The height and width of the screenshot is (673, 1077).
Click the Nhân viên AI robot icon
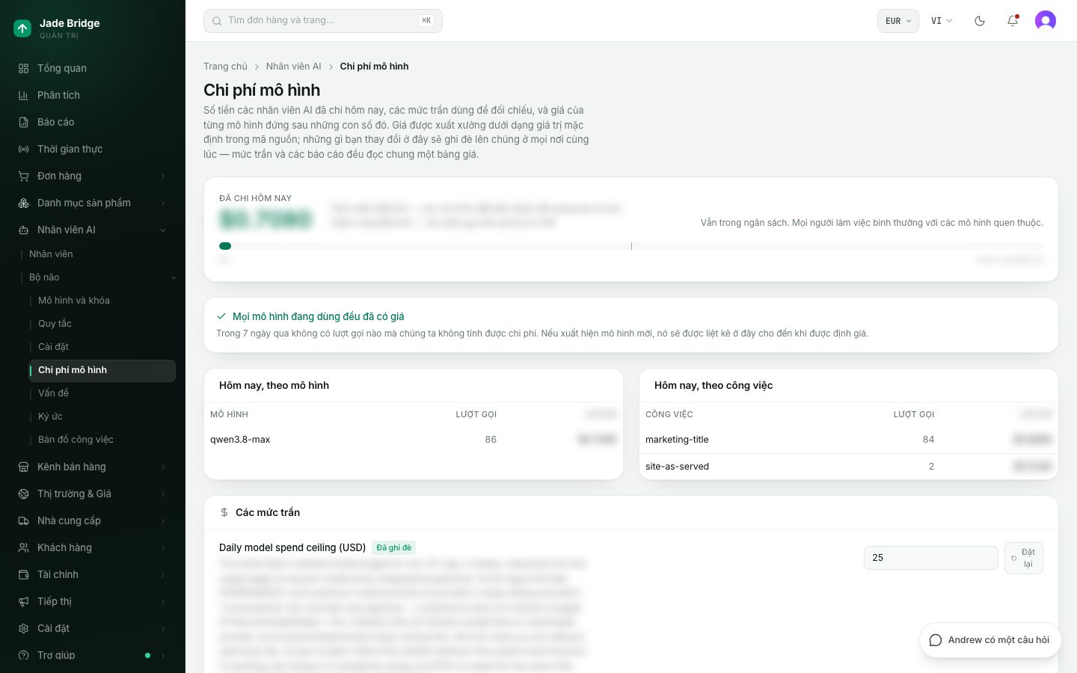pyautogui.click(x=23, y=230)
